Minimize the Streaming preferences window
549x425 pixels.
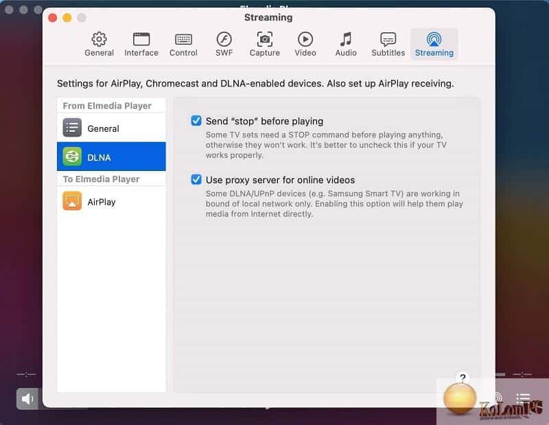point(67,18)
